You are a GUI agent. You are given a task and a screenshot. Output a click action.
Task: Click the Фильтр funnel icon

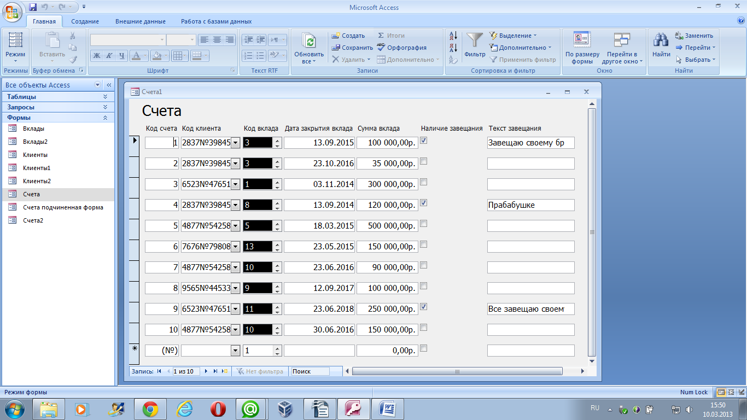pos(475,45)
